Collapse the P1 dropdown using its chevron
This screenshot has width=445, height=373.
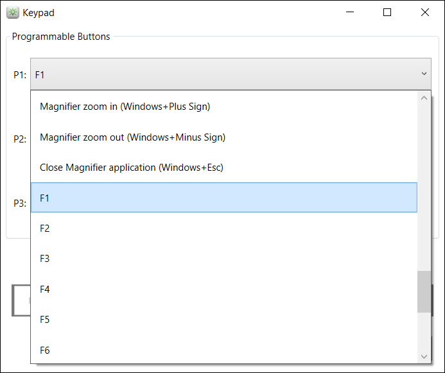coord(424,74)
